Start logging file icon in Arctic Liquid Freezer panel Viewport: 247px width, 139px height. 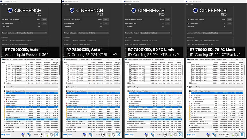pos(47,135)
